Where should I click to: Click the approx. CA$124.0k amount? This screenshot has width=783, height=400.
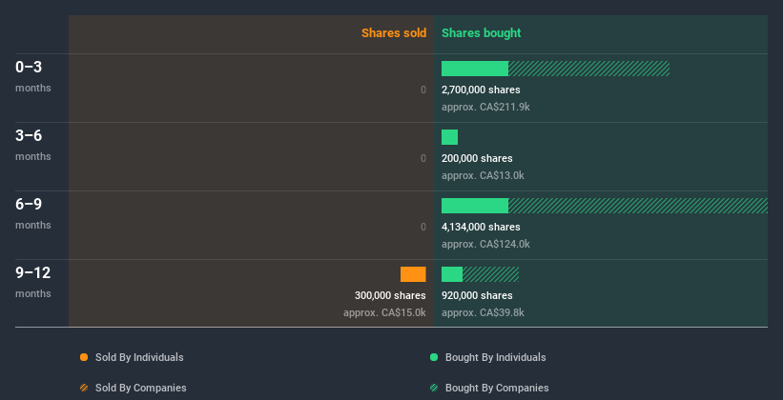[x=485, y=245]
